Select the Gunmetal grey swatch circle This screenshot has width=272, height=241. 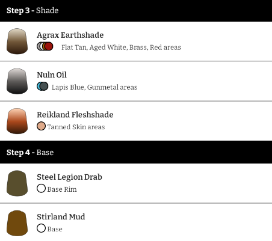(x=44, y=87)
